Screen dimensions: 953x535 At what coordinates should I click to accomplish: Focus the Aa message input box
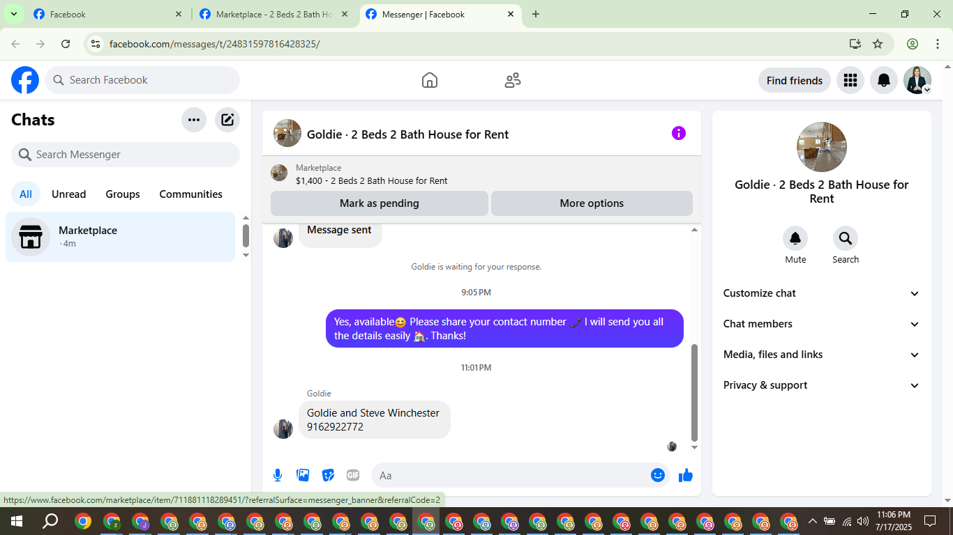[x=512, y=475]
